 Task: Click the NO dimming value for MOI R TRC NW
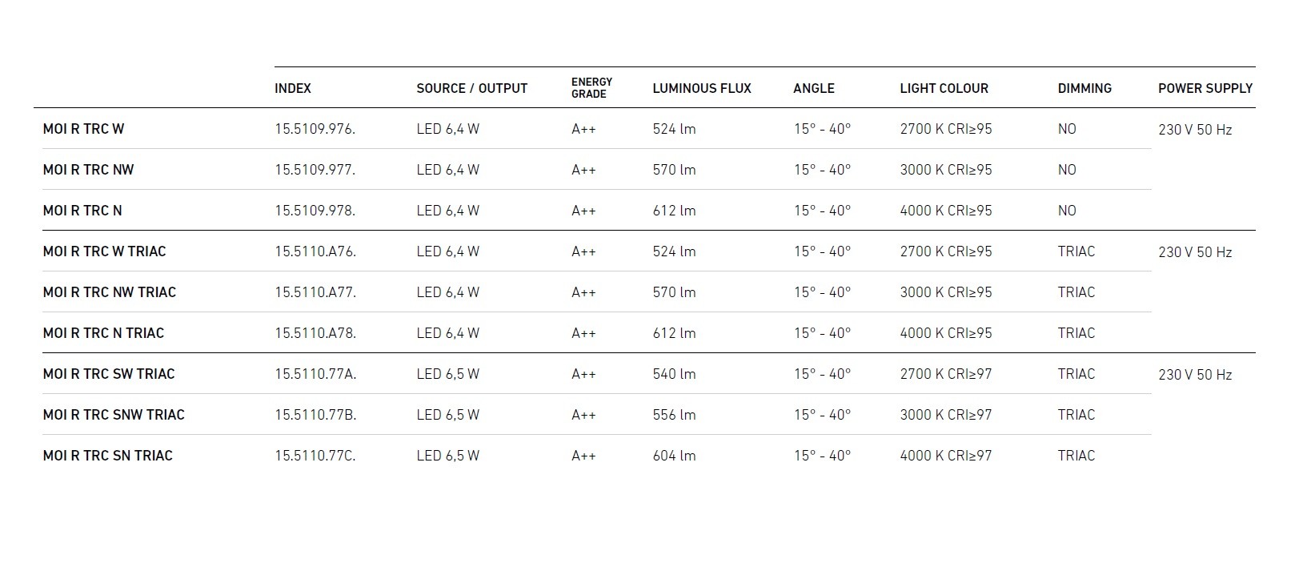pyautogui.click(x=1066, y=170)
